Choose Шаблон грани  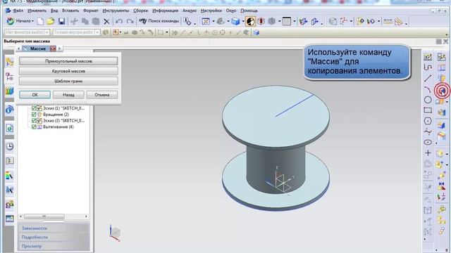click(x=68, y=82)
